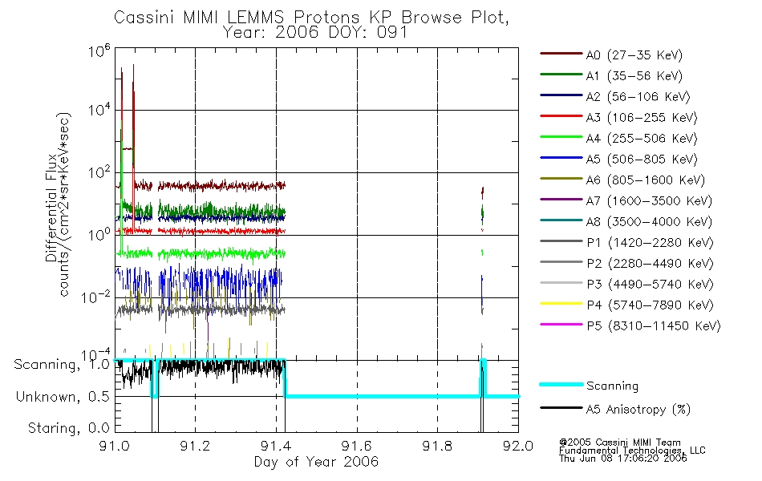Screen dimensions: 762x481
Task: Click the x-axis tick label 91.0
Action: click(115, 446)
